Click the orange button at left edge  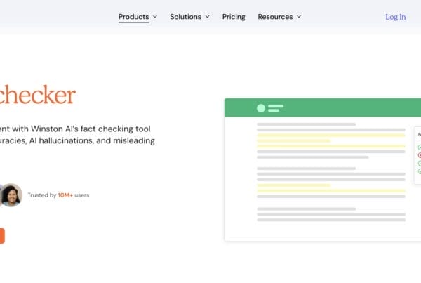point(2,236)
